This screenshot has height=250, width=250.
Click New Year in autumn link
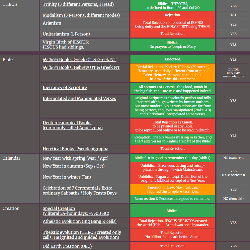coord(73,166)
